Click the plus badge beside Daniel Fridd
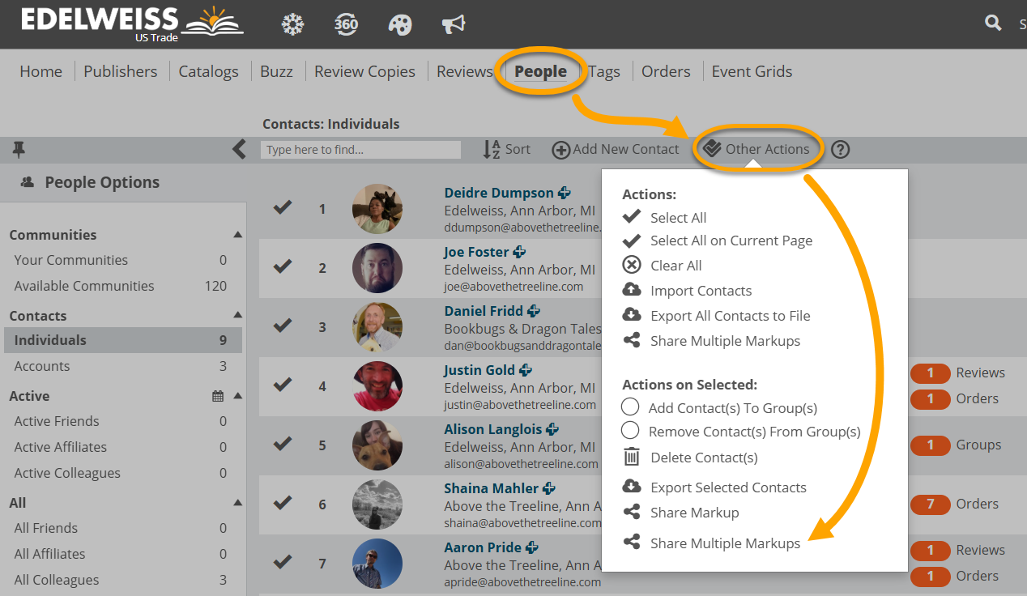 click(534, 311)
